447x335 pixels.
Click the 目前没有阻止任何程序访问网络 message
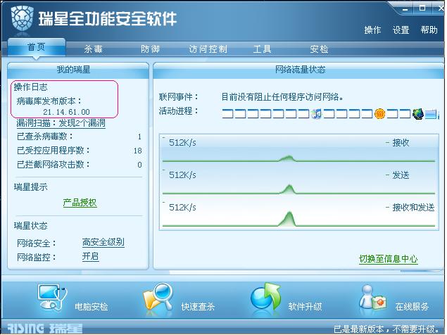point(282,97)
